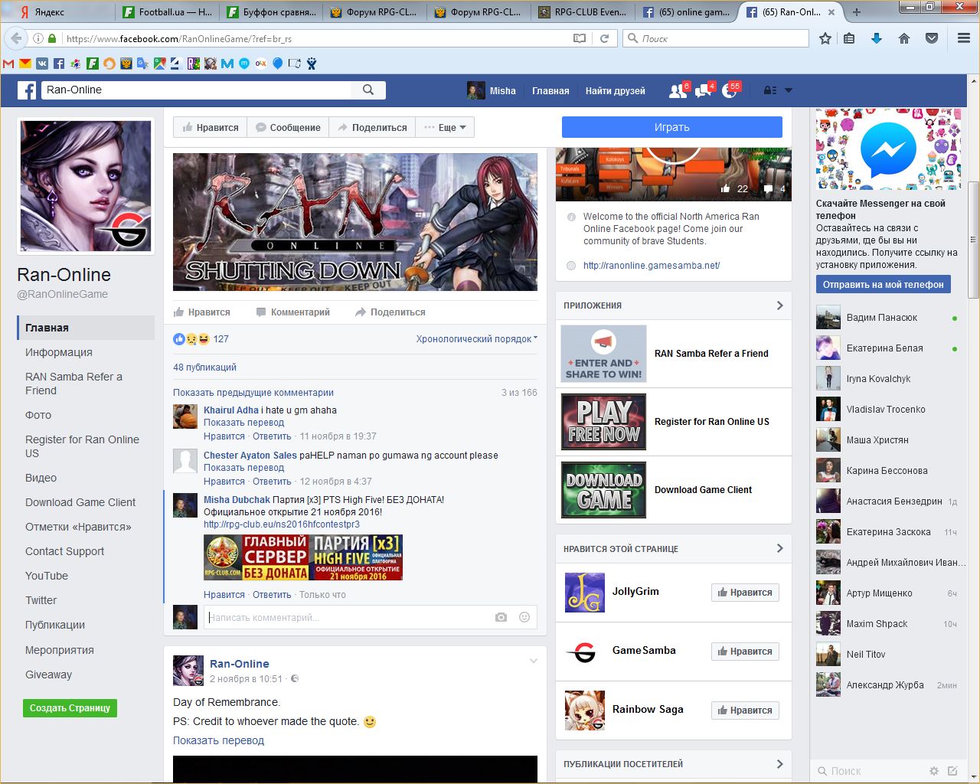Image resolution: width=980 pixels, height=784 pixels.
Task: Open the Google Maps bookmark icon
Action: click(159, 64)
